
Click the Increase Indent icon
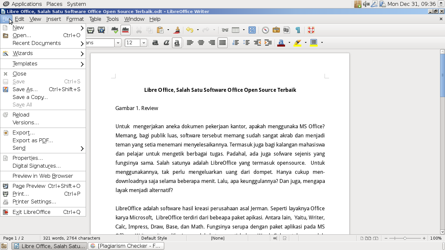pyautogui.click(x=268, y=43)
